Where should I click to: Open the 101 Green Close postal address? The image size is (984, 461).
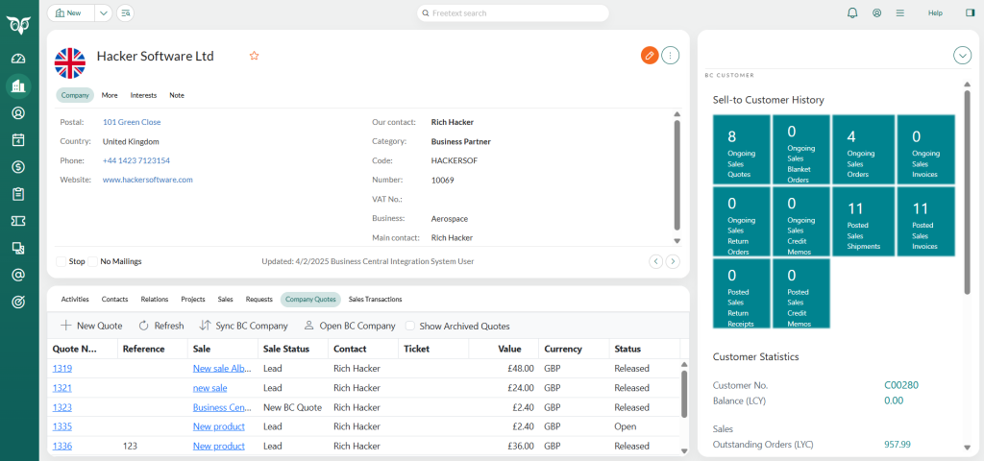click(x=132, y=122)
